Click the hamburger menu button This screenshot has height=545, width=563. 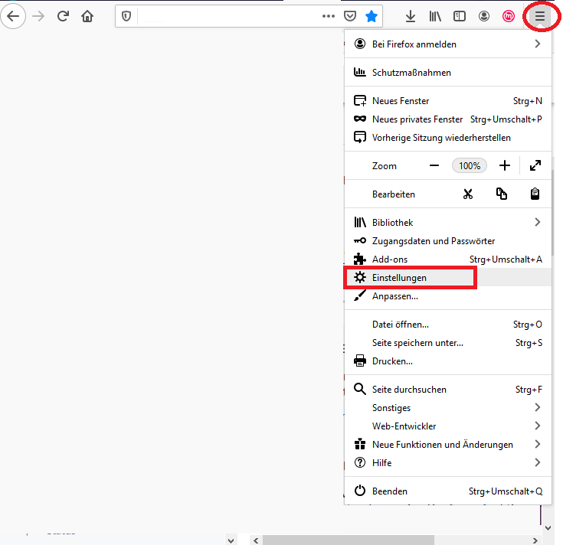point(540,16)
